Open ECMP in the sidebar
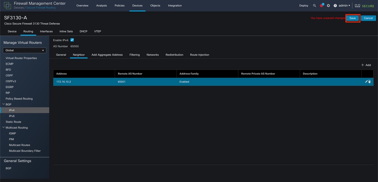The image size is (378, 182). 9,64
